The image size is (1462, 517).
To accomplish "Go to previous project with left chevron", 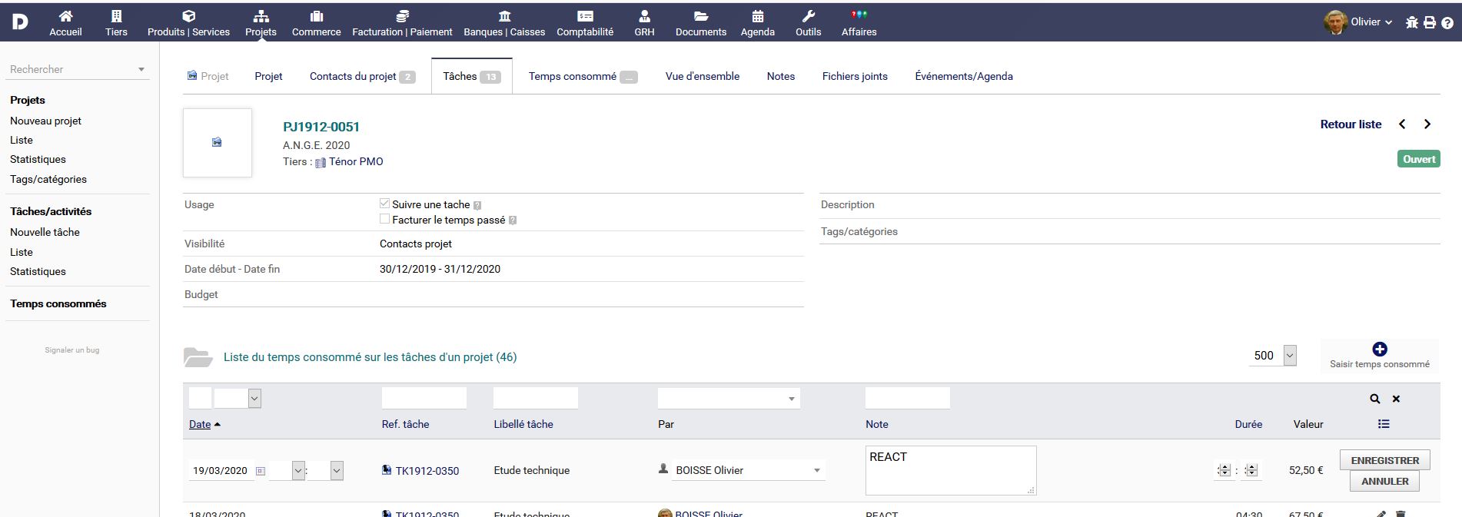I will 1402,124.
